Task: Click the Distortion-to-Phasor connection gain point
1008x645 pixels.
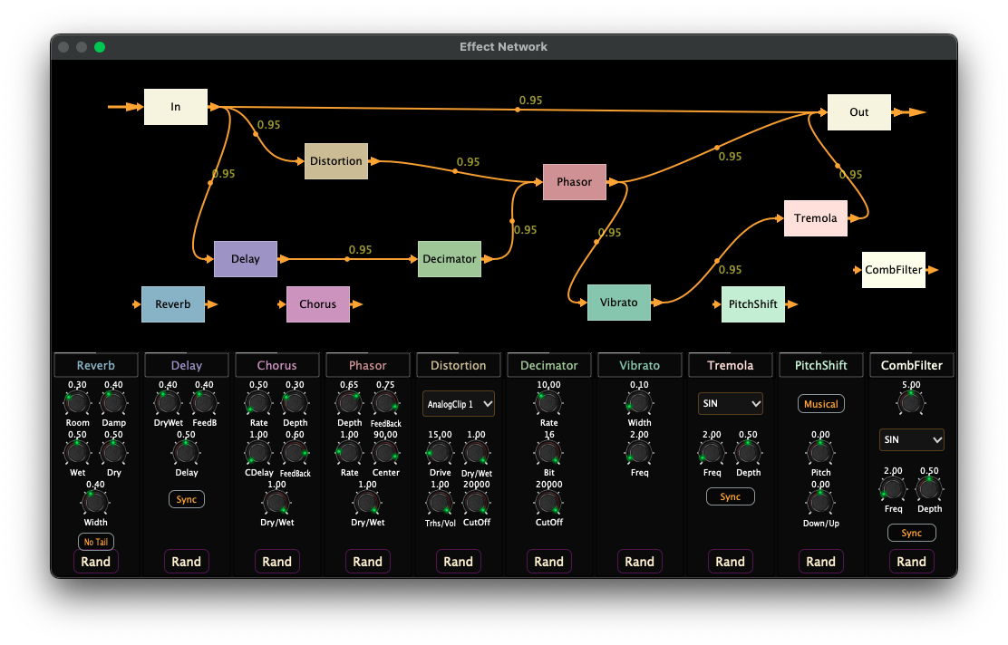Action: pos(455,171)
